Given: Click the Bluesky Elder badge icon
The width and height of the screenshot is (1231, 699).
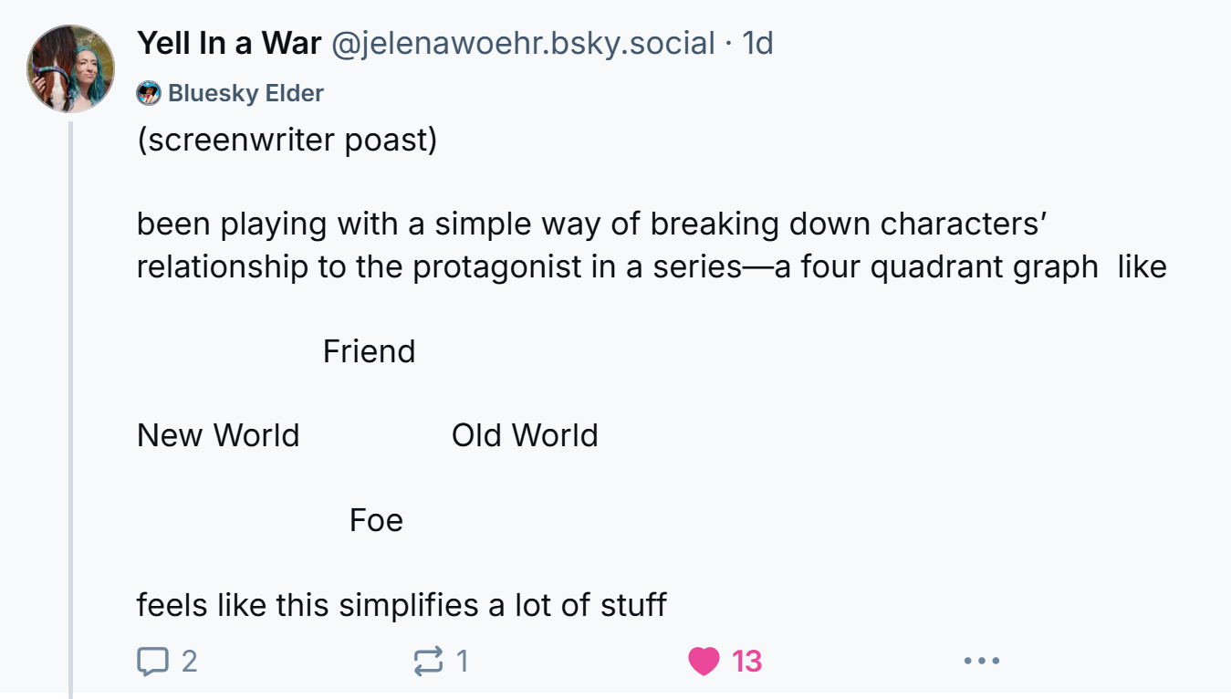Looking at the screenshot, I should [x=148, y=93].
